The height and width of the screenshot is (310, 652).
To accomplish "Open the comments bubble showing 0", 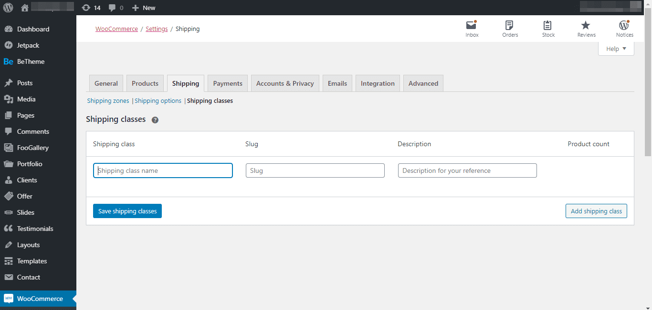I will tap(116, 8).
